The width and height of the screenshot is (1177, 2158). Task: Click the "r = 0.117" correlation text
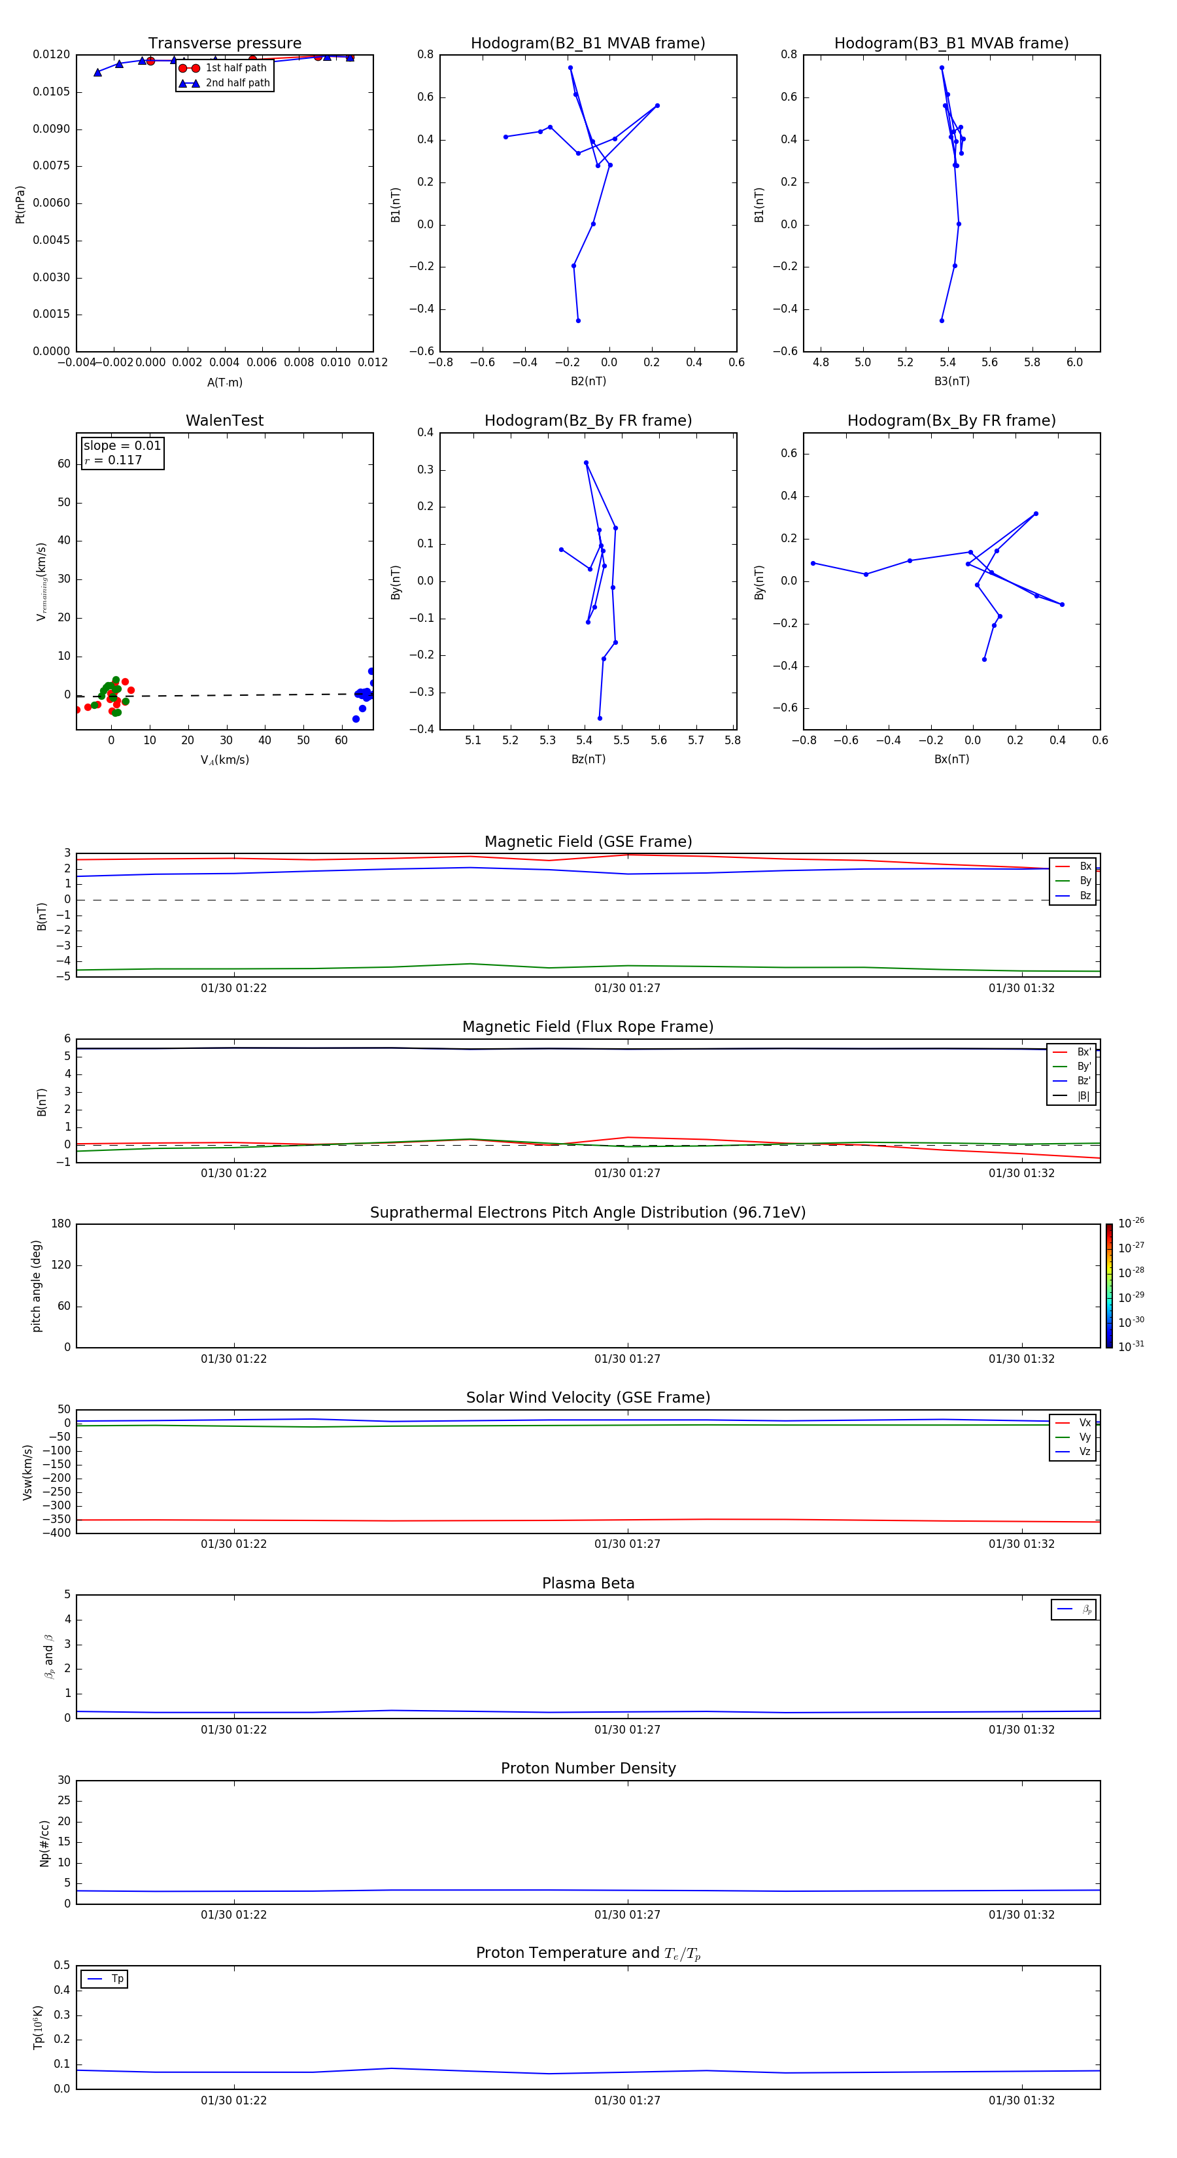point(113,460)
